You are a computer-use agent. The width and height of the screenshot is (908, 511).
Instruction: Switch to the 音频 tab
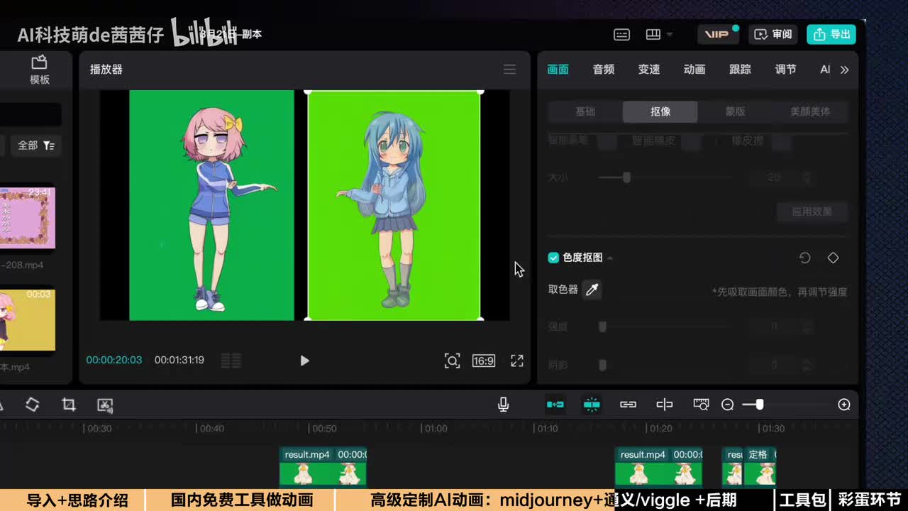(603, 70)
